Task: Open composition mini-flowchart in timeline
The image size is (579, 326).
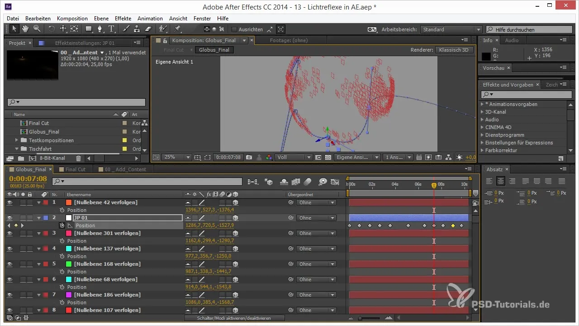Action: (253, 182)
